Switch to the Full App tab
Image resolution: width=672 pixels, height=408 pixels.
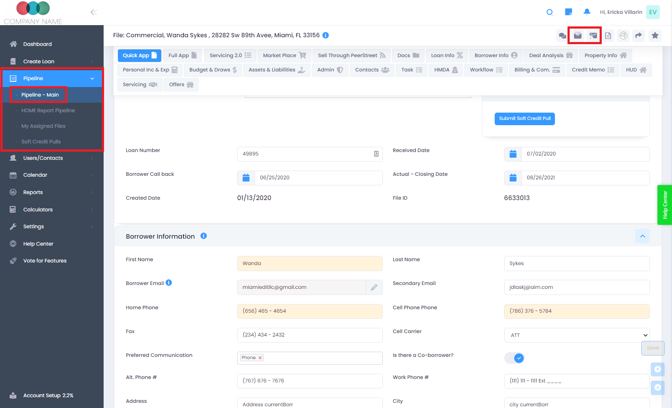click(x=182, y=55)
